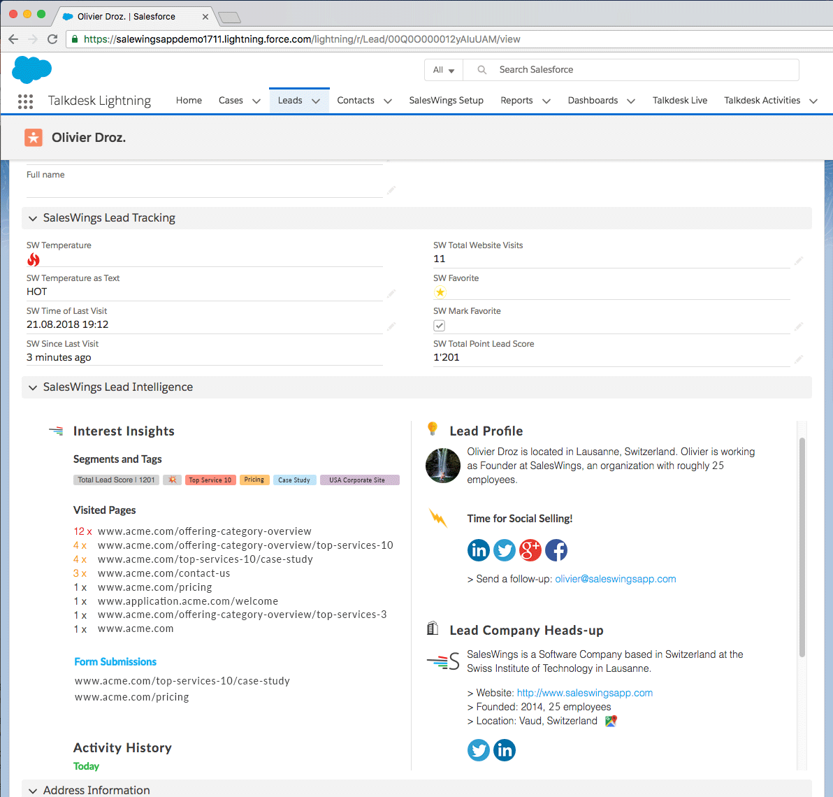The width and height of the screenshot is (833, 797).
Task: Edit SW Temperature as Text pencil icon
Action: point(391,294)
